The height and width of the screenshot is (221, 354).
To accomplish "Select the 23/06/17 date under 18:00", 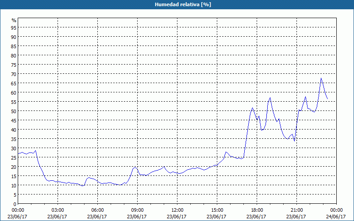I will [257, 217].
